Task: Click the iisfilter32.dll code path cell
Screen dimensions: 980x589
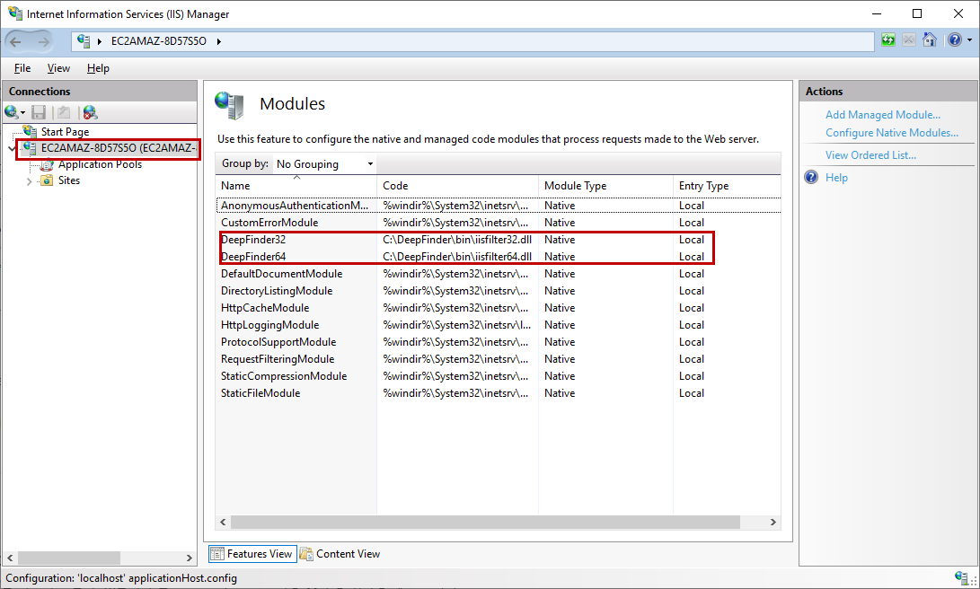Action: tap(457, 240)
